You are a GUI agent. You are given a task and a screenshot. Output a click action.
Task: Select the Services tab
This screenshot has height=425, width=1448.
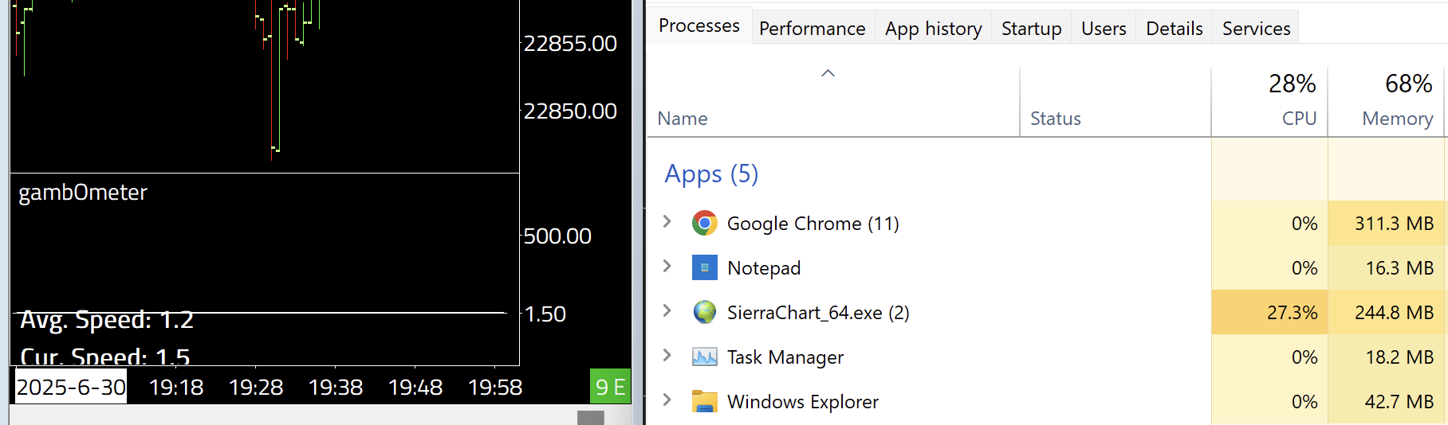pos(1256,29)
